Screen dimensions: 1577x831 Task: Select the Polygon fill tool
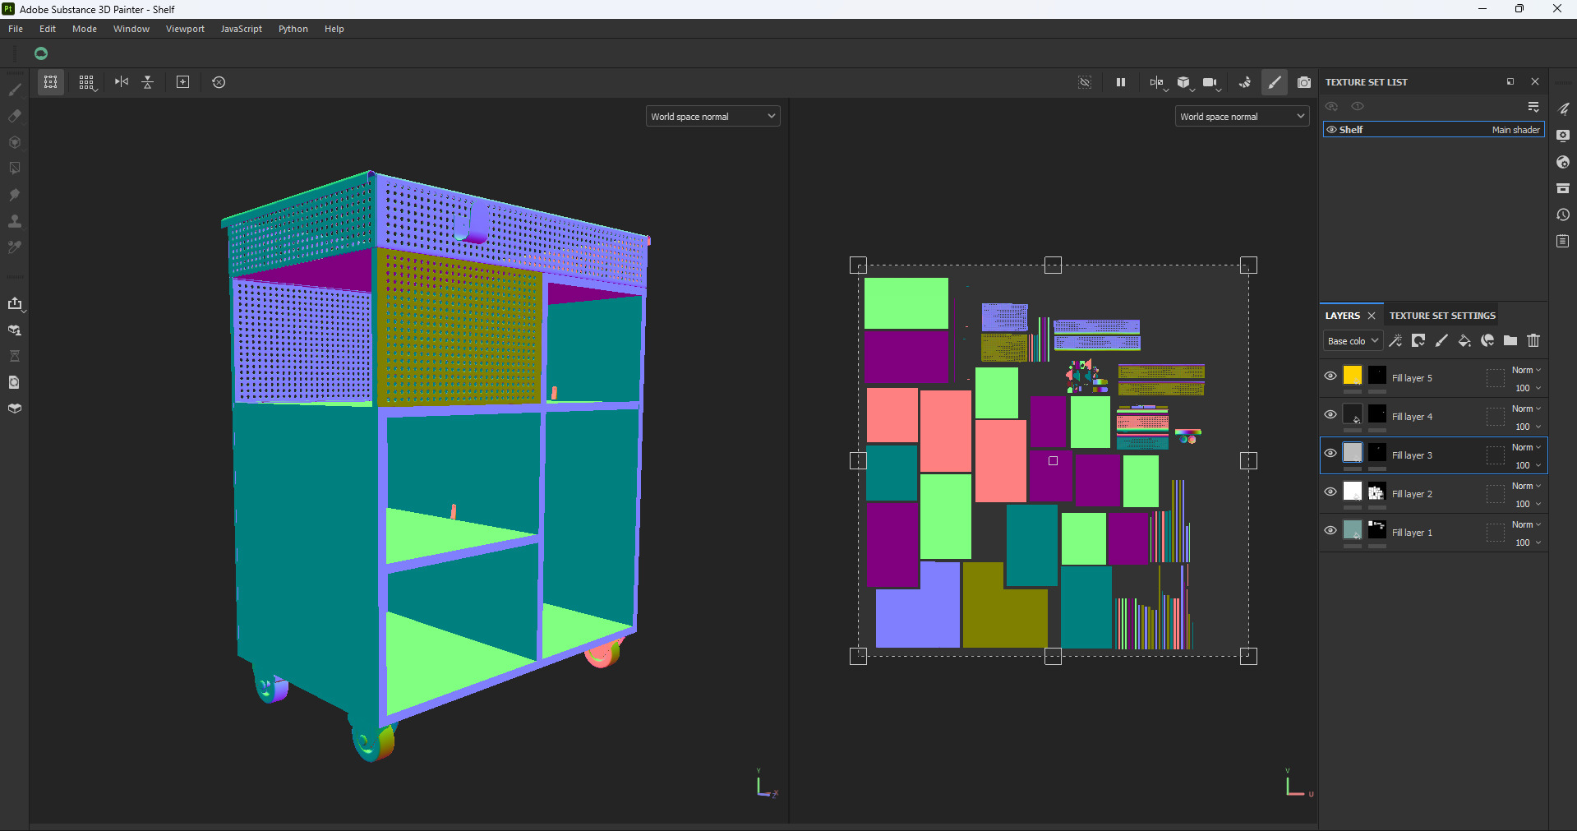click(15, 169)
